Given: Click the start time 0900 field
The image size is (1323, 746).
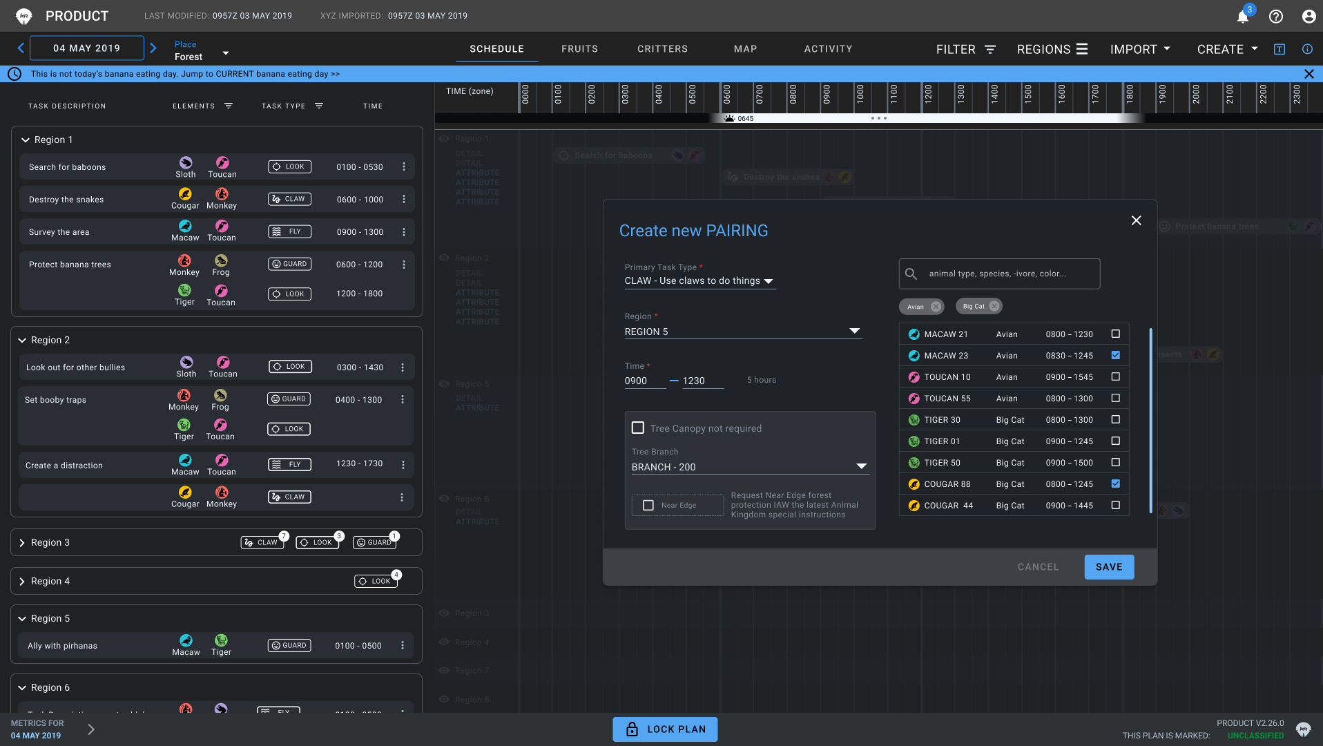Looking at the screenshot, I should click(x=644, y=381).
